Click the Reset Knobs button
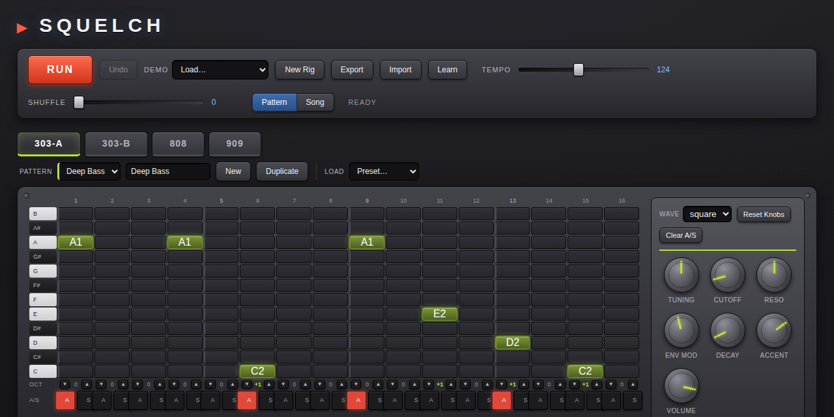Image resolution: width=834 pixels, height=417 pixels. 764,214
